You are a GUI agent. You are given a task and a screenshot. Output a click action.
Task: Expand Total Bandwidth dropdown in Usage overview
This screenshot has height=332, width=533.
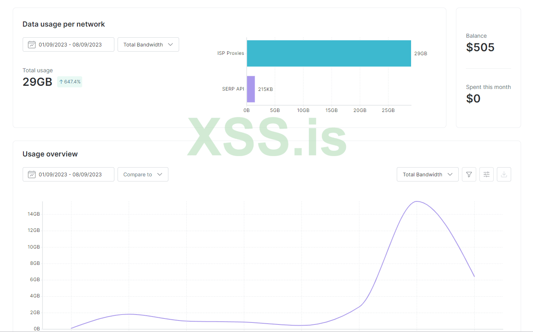pyautogui.click(x=427, y=174)
